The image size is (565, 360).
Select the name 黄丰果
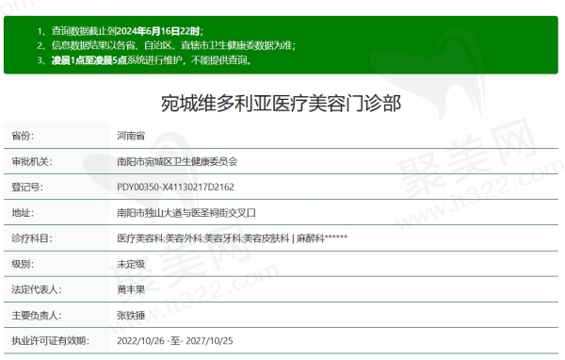pyautogui.click(x=131, y=289)
